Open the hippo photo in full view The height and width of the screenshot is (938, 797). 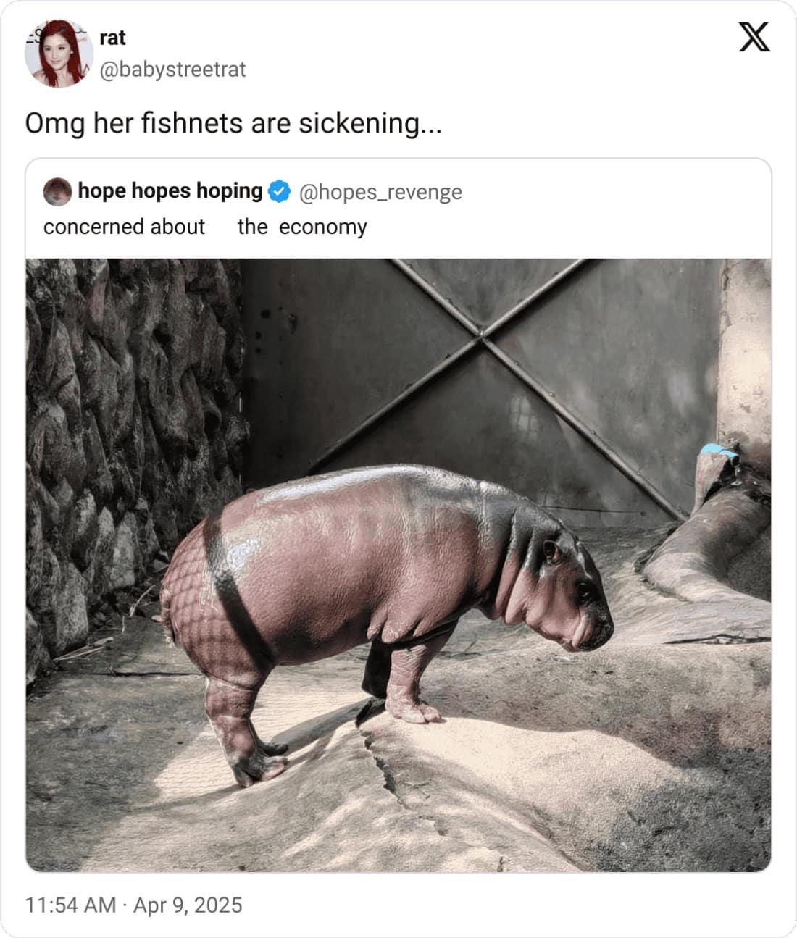pos(398,565)
